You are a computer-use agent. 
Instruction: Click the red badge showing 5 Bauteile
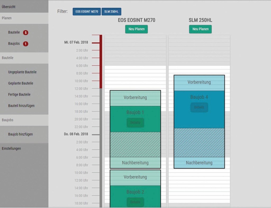(x=25, y=33)
